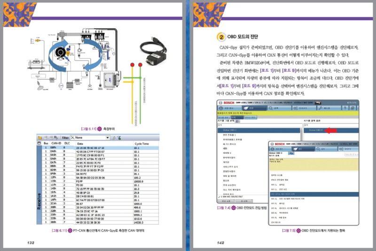Select the Global OBD II item in left list
376x251 pixels.
coord(230,129)
